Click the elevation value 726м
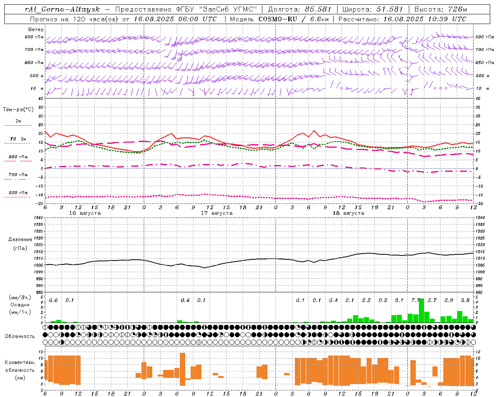The width and height of the screenshot is (496, 397). [x=457, y=9]
